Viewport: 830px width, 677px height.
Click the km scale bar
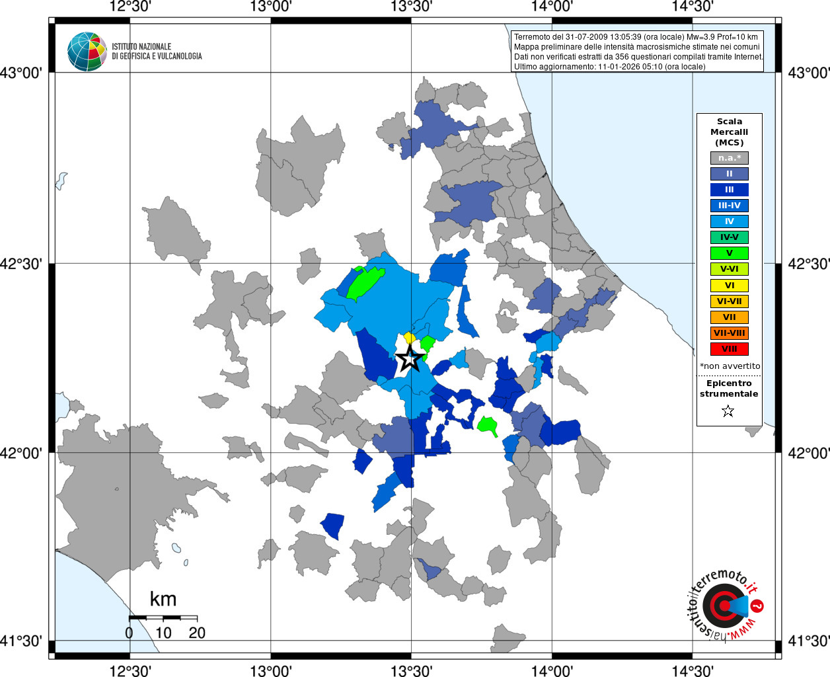click(163, 617)
